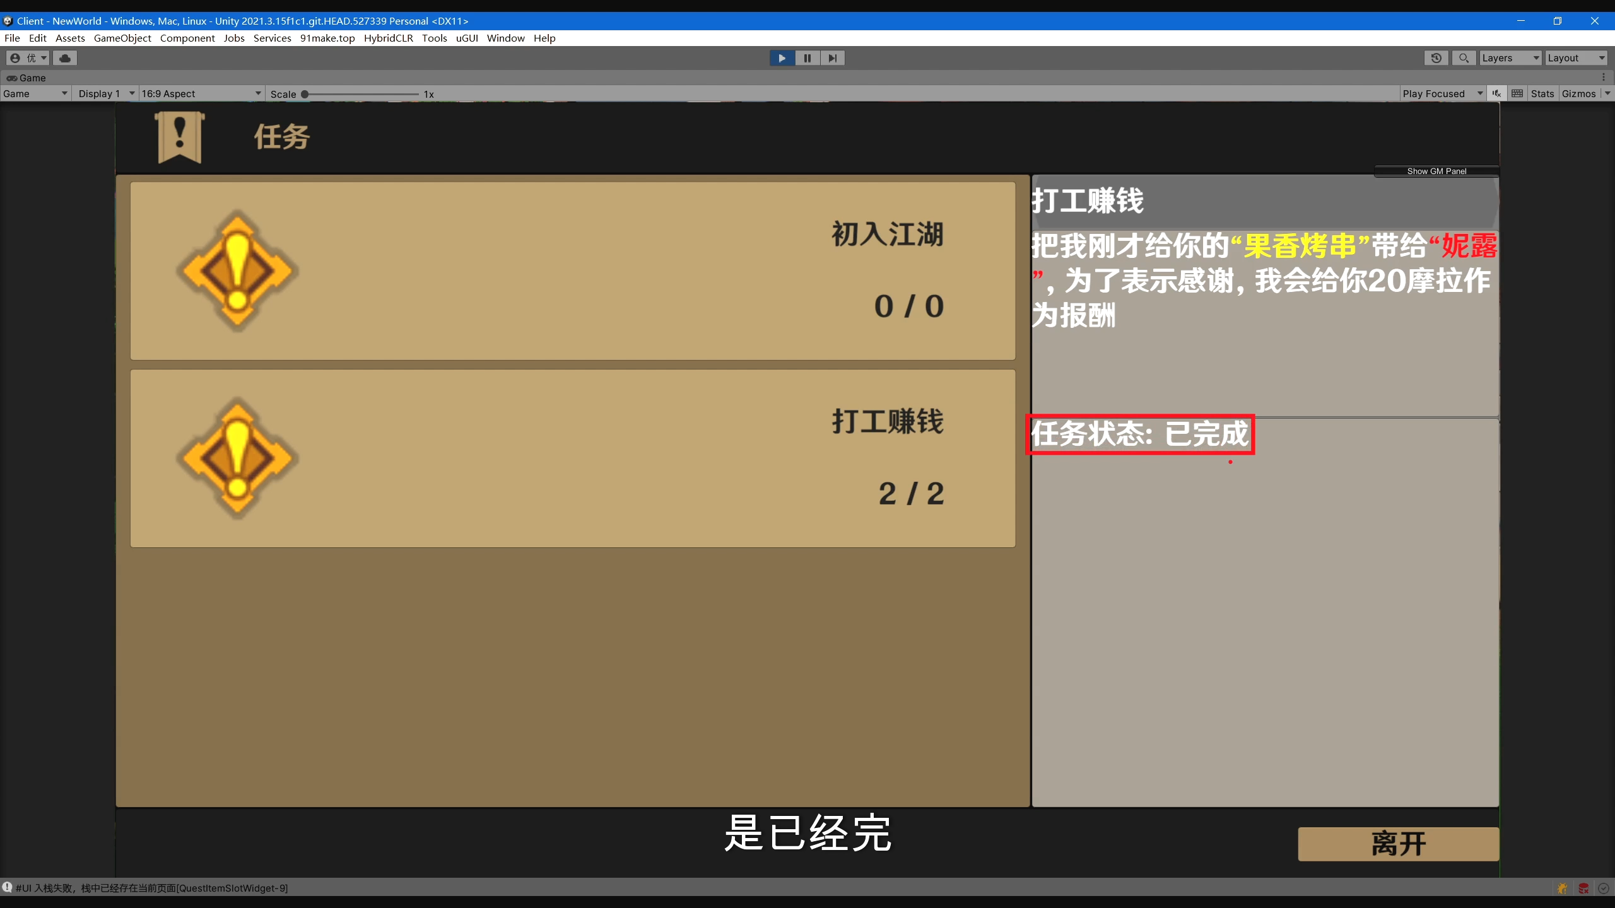Open the Cloud services icon

[64, 58]
